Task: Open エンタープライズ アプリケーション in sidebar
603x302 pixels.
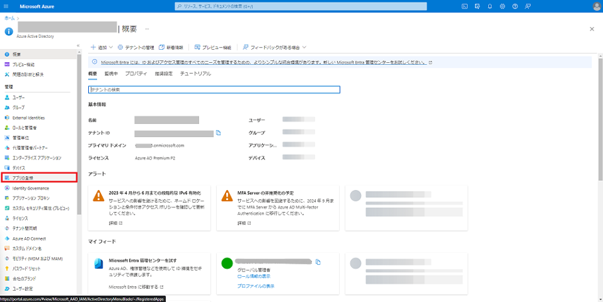Action: [x=38, y=158]
